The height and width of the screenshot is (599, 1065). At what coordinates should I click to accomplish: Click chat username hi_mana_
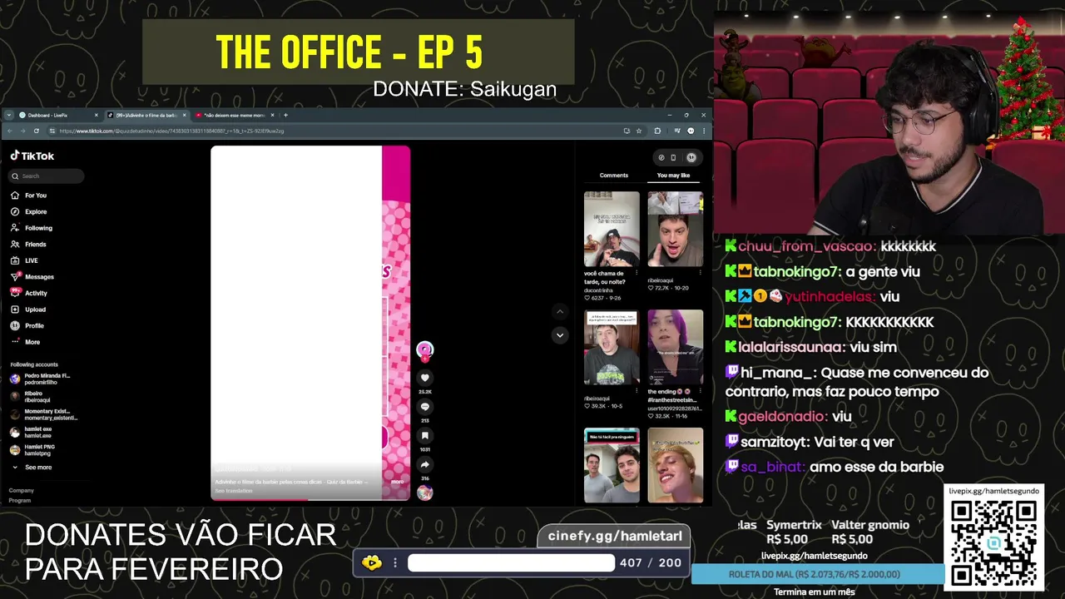(x=775, y=373)
